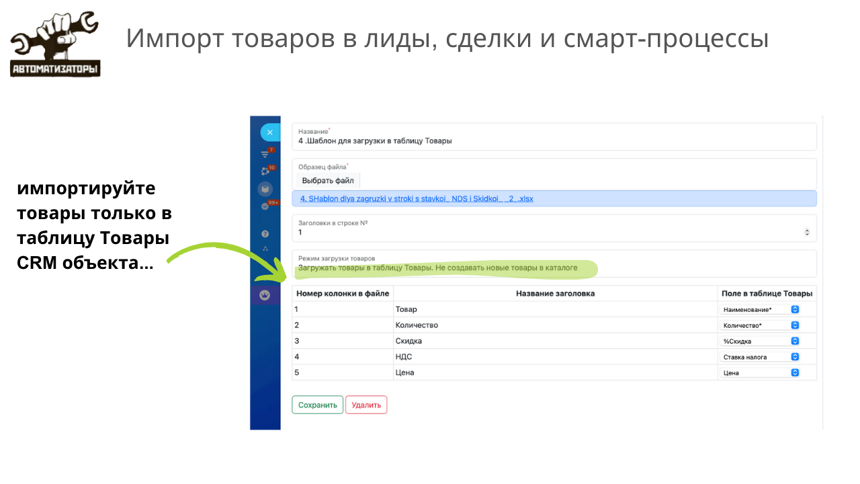Open the Цена field dropdown in last row

tap(760, 372)
